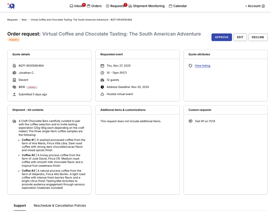Click the calendar icon beside event date
This screenshot has width=271, height=218.
tap(102, 66)
